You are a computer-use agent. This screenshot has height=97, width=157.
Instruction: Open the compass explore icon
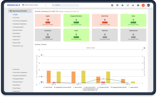coord(112,5)
